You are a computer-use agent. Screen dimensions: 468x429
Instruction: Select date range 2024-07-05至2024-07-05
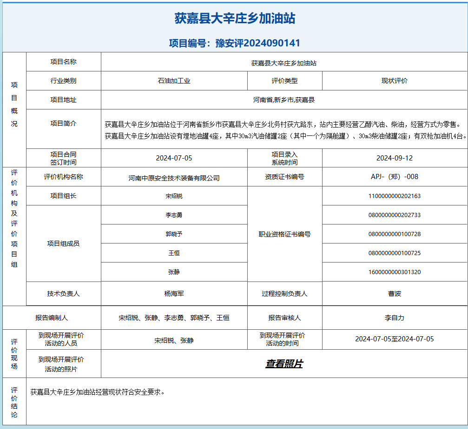pos(394,339)
